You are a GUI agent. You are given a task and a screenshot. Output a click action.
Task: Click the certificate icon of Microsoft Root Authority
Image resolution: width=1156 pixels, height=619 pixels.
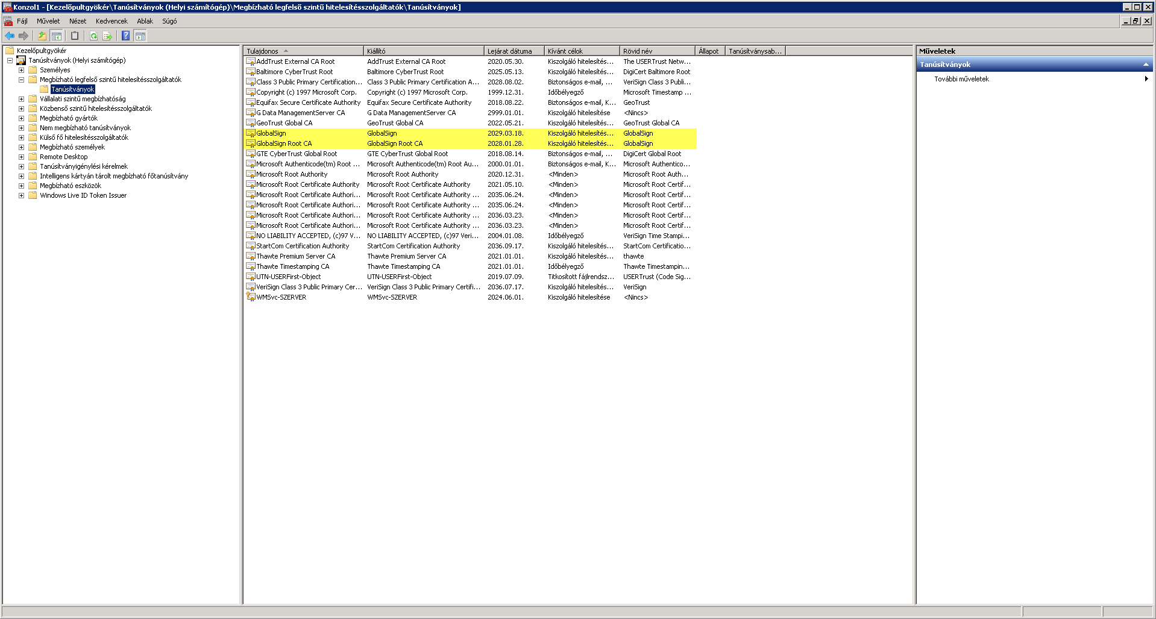[x=251, y=174]
